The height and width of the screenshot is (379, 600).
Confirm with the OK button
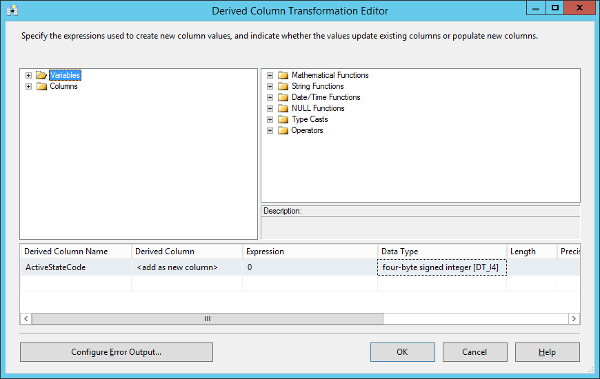click(403, 352)
